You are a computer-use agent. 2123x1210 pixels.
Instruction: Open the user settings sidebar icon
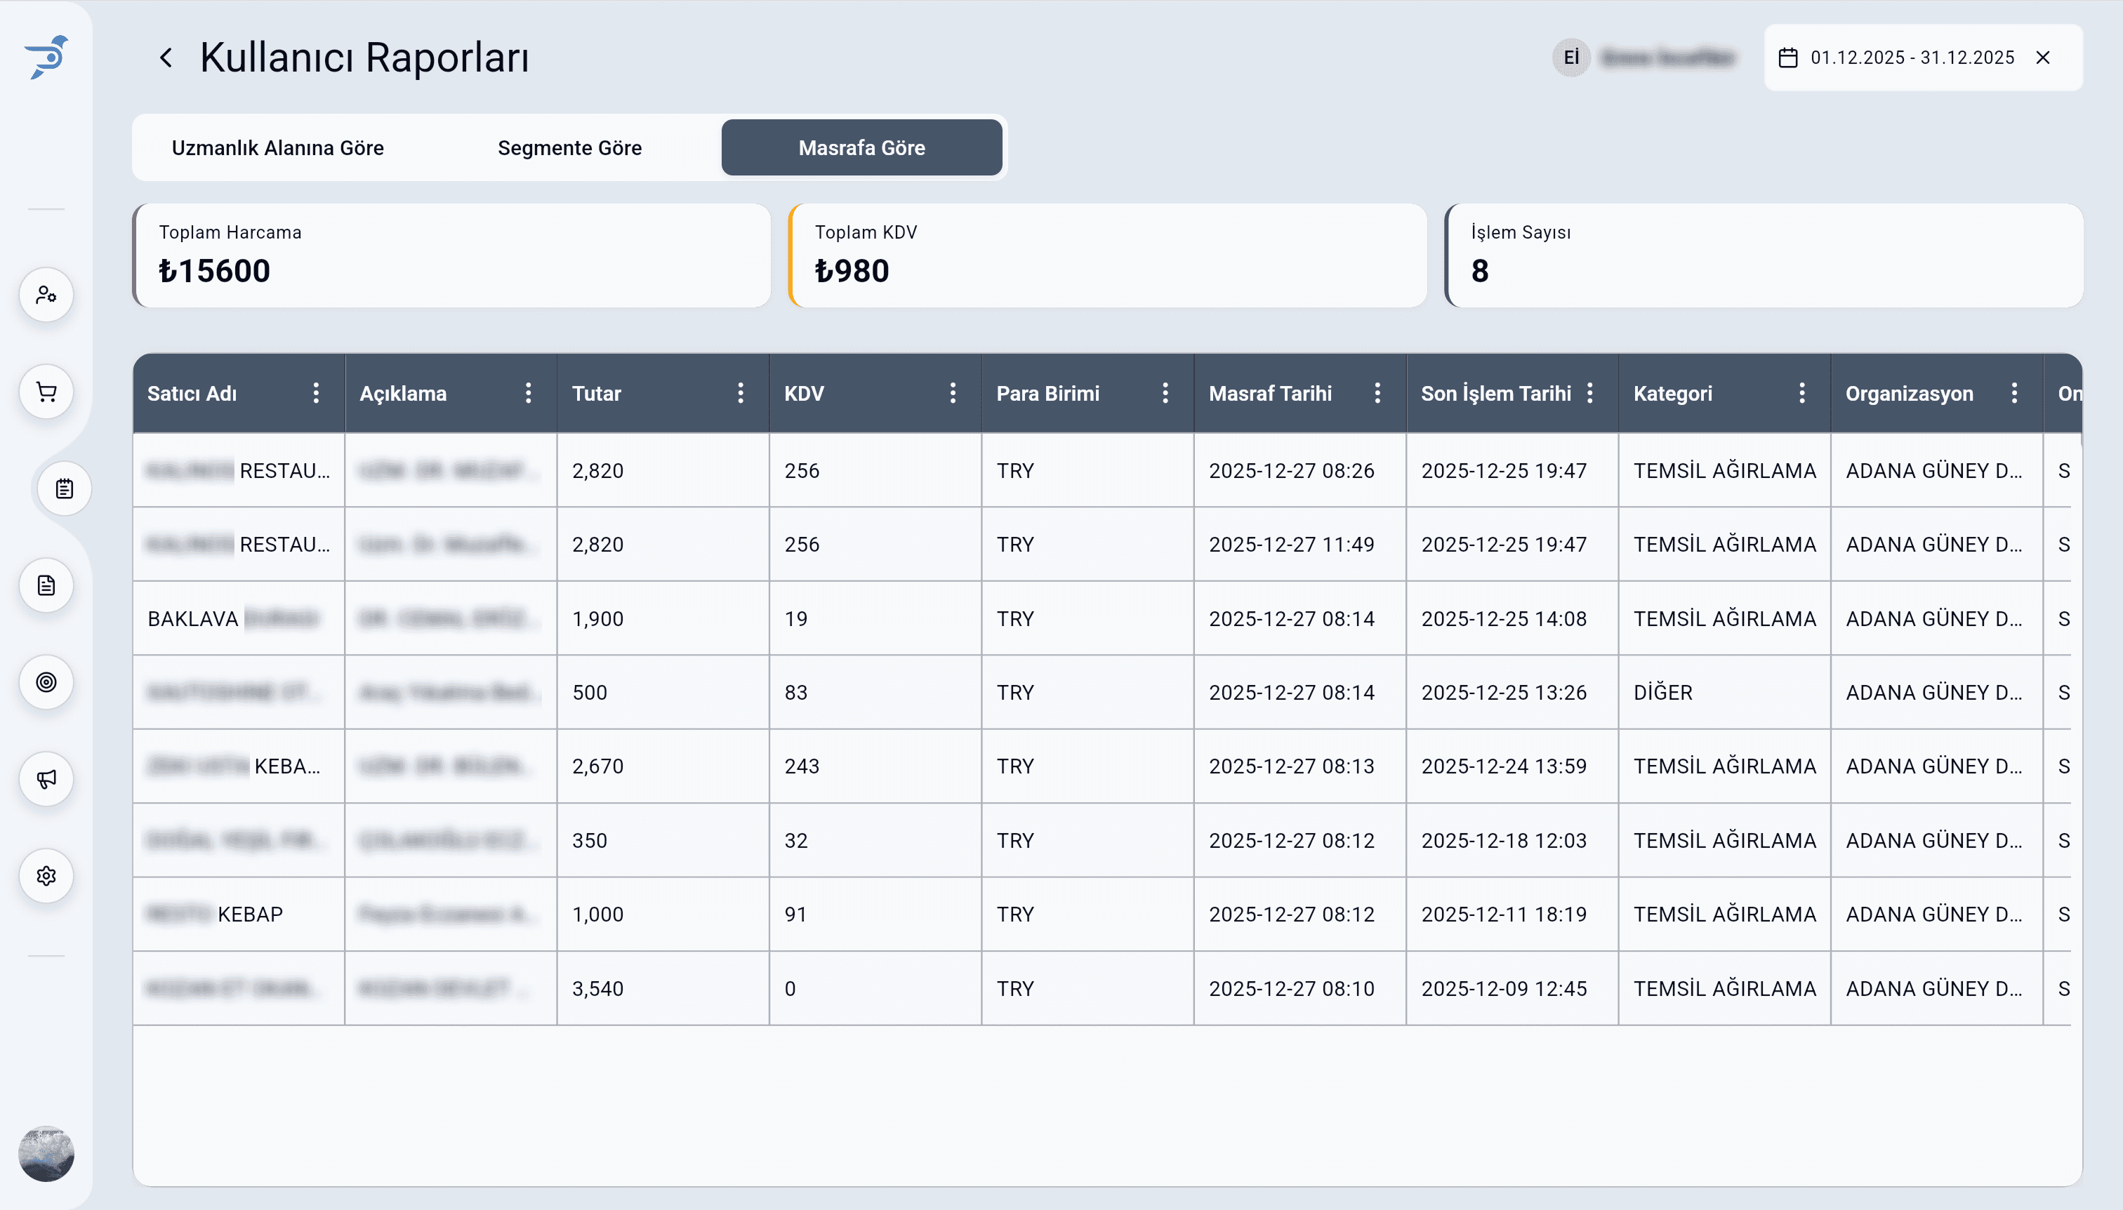(x=46, y=295)
